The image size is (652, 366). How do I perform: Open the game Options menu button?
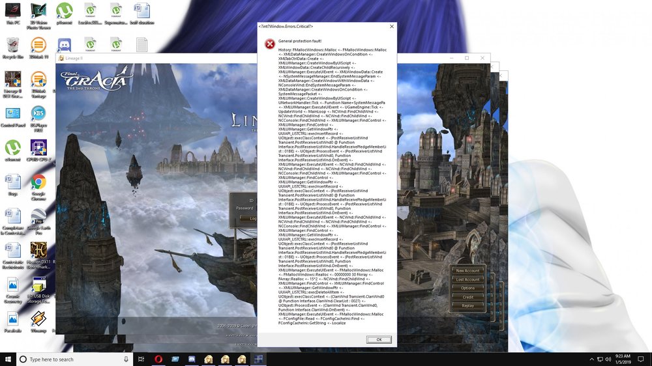(467, 288)
